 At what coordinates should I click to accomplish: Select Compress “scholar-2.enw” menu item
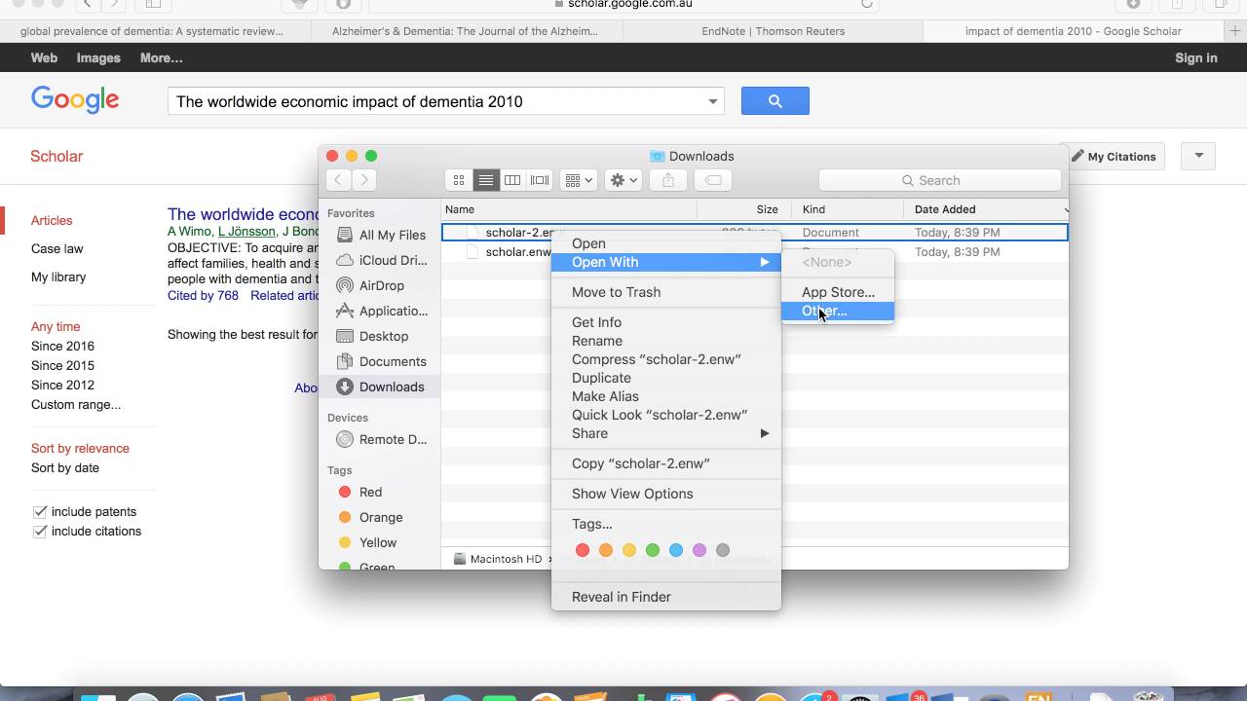(x=666, y=359)
